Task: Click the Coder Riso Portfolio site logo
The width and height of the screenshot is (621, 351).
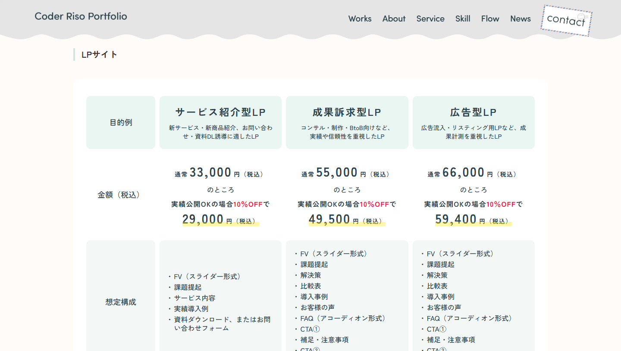Action: point(81,16)
